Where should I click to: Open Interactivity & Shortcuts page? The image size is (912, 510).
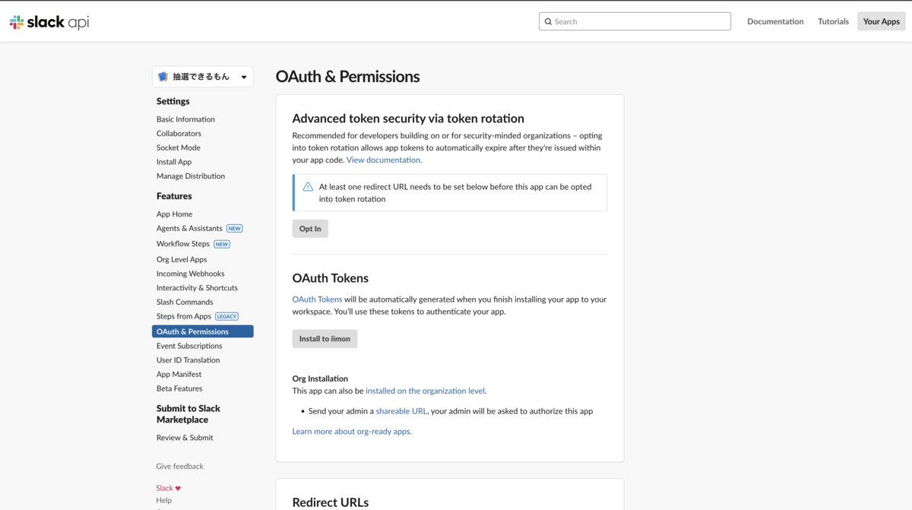click(x=197, y=288)
